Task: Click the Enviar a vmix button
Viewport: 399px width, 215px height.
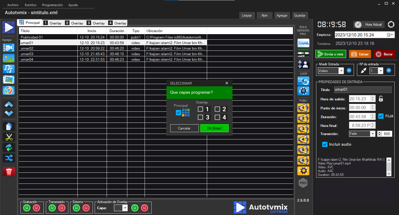Action: (x=331, y=54)
